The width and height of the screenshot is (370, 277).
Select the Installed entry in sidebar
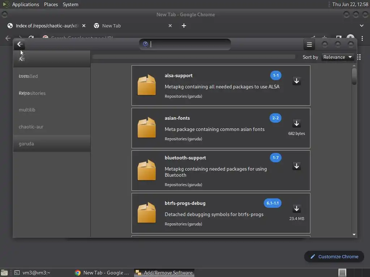52,76
